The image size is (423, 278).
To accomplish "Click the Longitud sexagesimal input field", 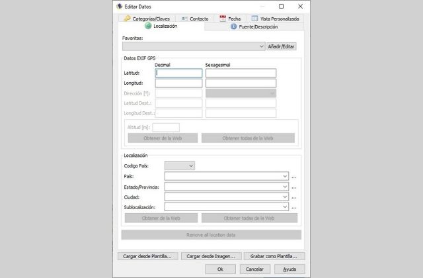I will coord(241,83).
